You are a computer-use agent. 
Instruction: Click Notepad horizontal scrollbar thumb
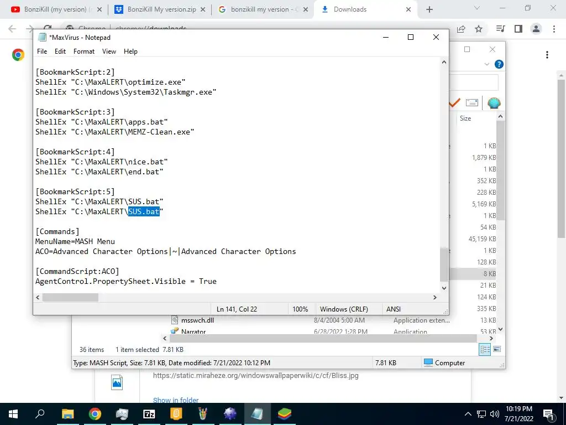pos(70,297)
